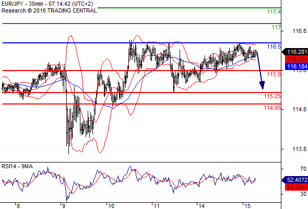
Task: Click the green 117.4 resistance label
Action: point(274,11)
